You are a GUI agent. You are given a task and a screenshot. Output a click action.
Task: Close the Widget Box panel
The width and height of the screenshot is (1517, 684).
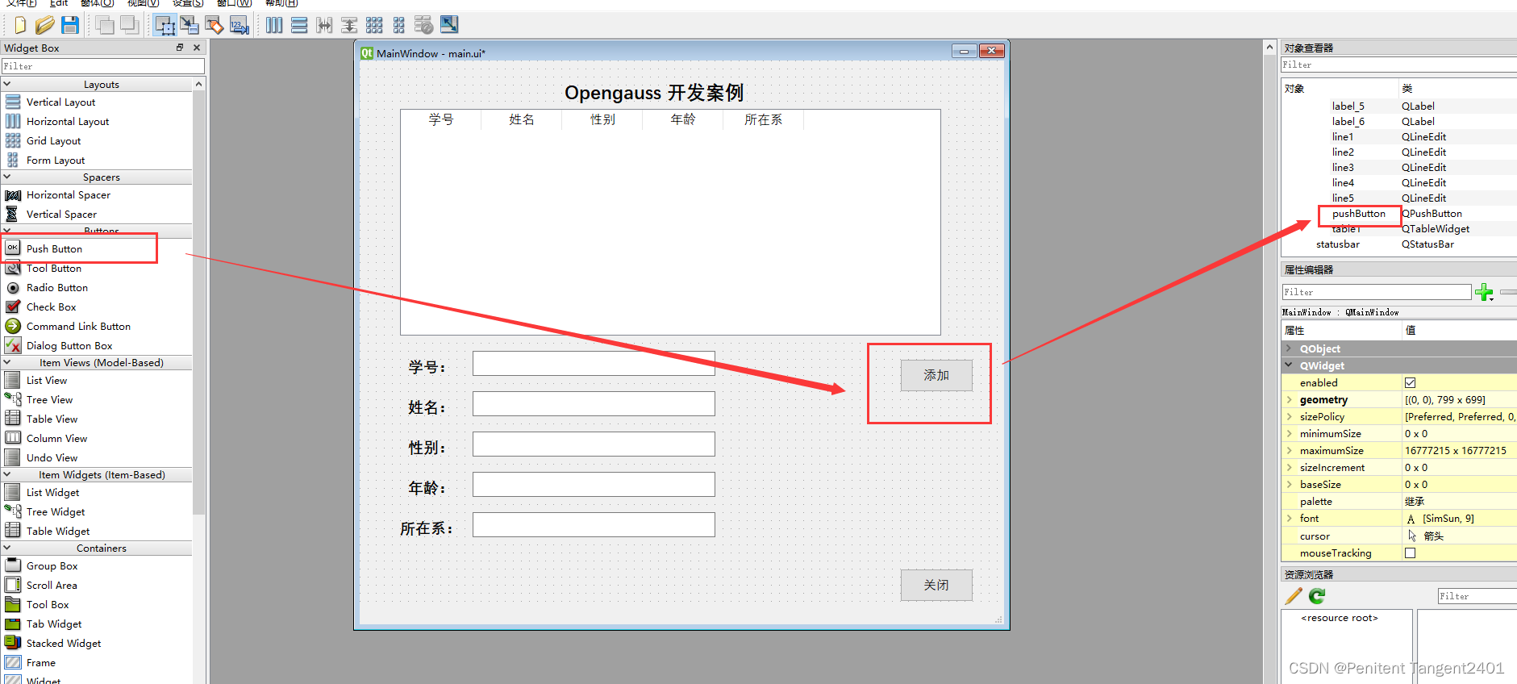pyautogui.click(x=197, y=48)
